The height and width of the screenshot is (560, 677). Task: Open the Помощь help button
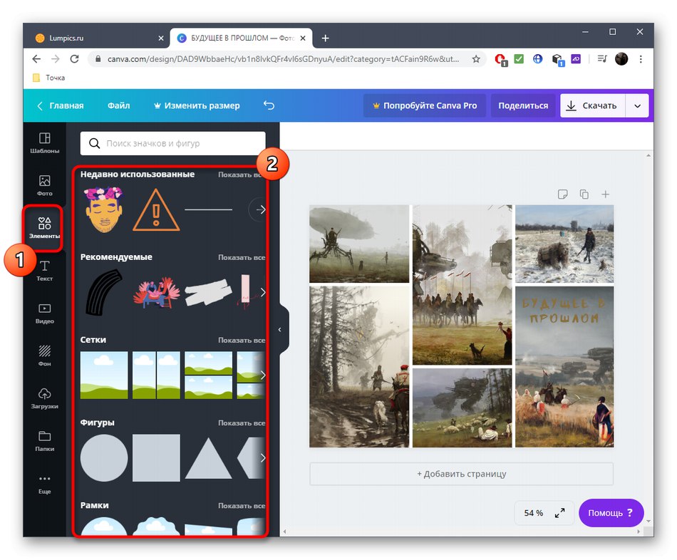[x=611, y=513]
